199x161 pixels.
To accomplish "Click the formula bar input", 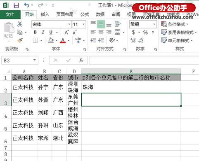I will click(144, 60).
